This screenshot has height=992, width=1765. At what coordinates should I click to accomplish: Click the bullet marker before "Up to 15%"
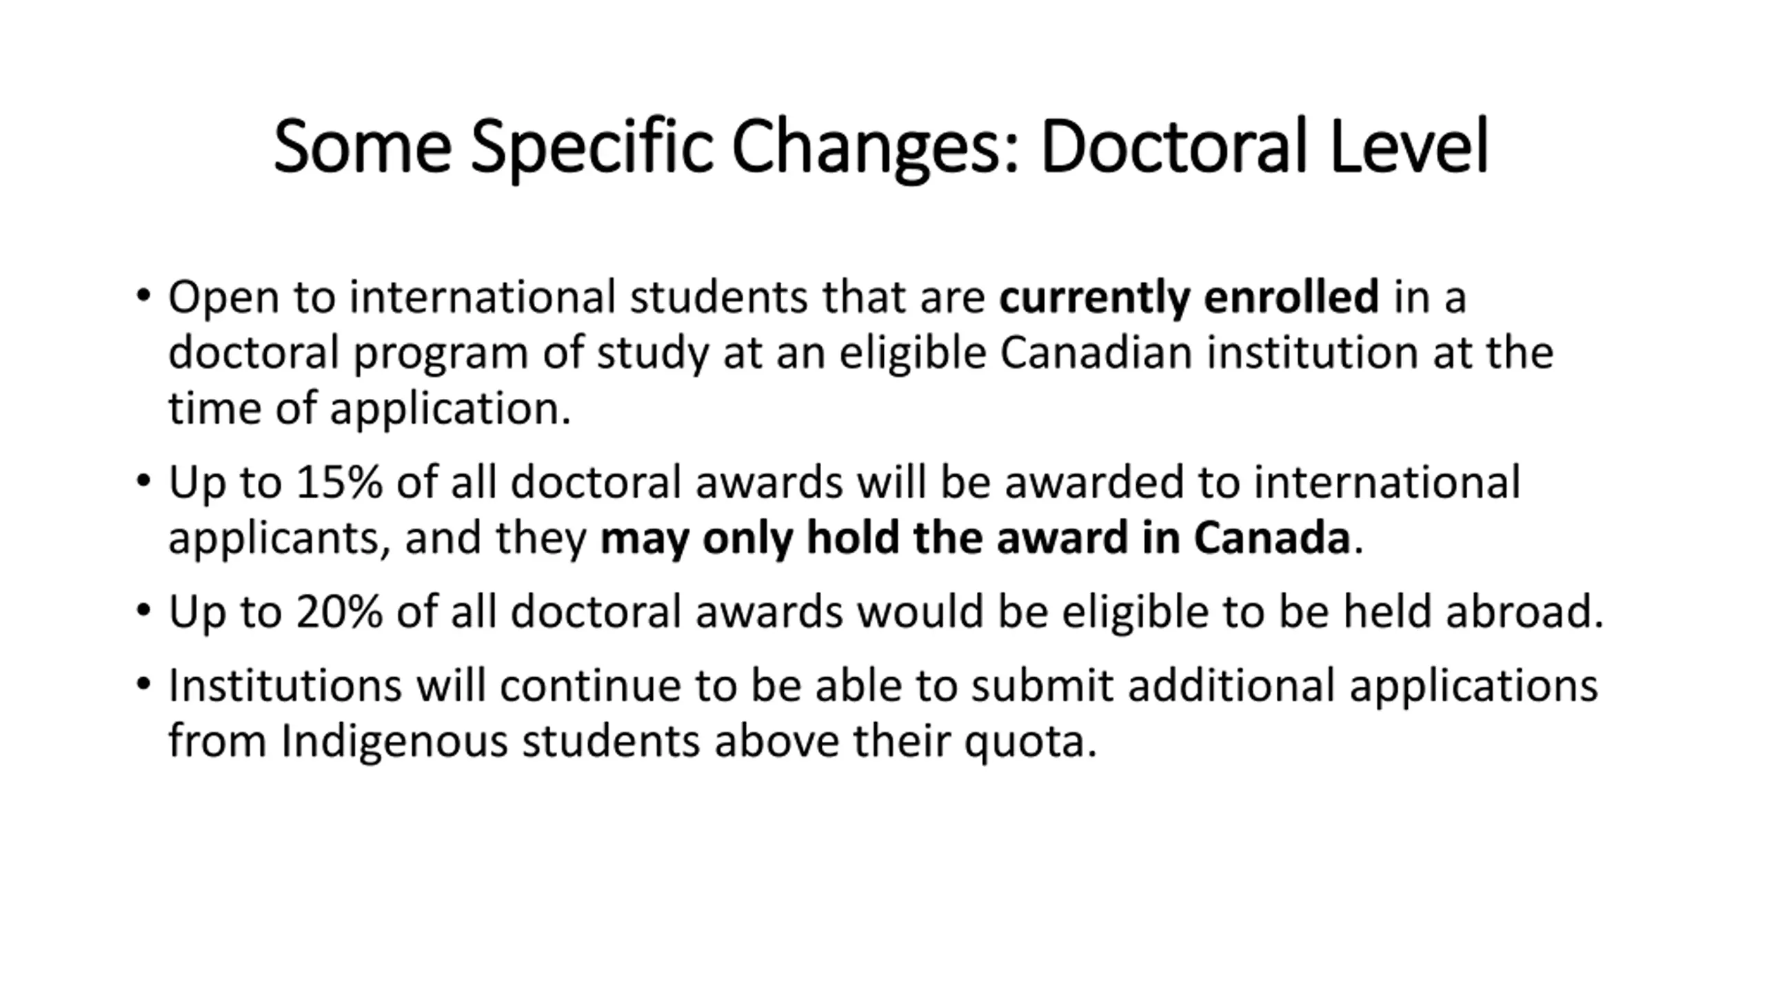point(143,481)
